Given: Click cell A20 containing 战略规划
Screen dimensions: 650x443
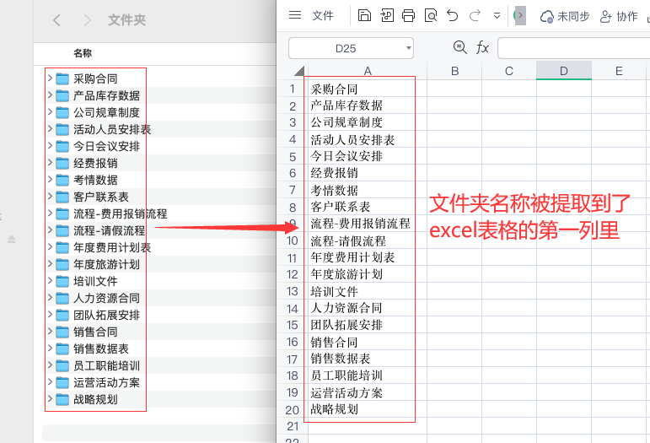Looking at the screenshot, I should 368,409.
